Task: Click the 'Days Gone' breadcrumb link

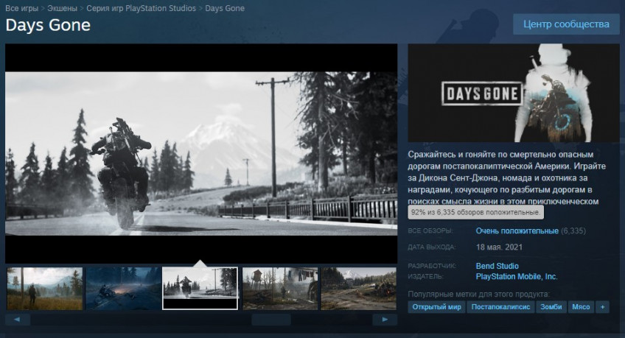Action: (225, 8)
